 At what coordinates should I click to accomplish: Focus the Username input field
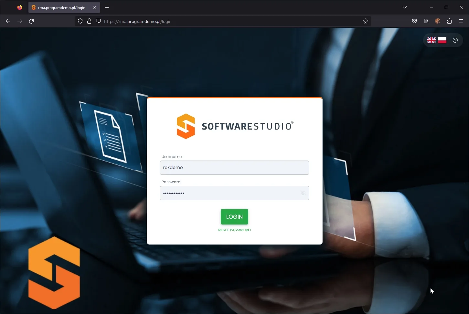pyautogui.click(x=234, y=168)
